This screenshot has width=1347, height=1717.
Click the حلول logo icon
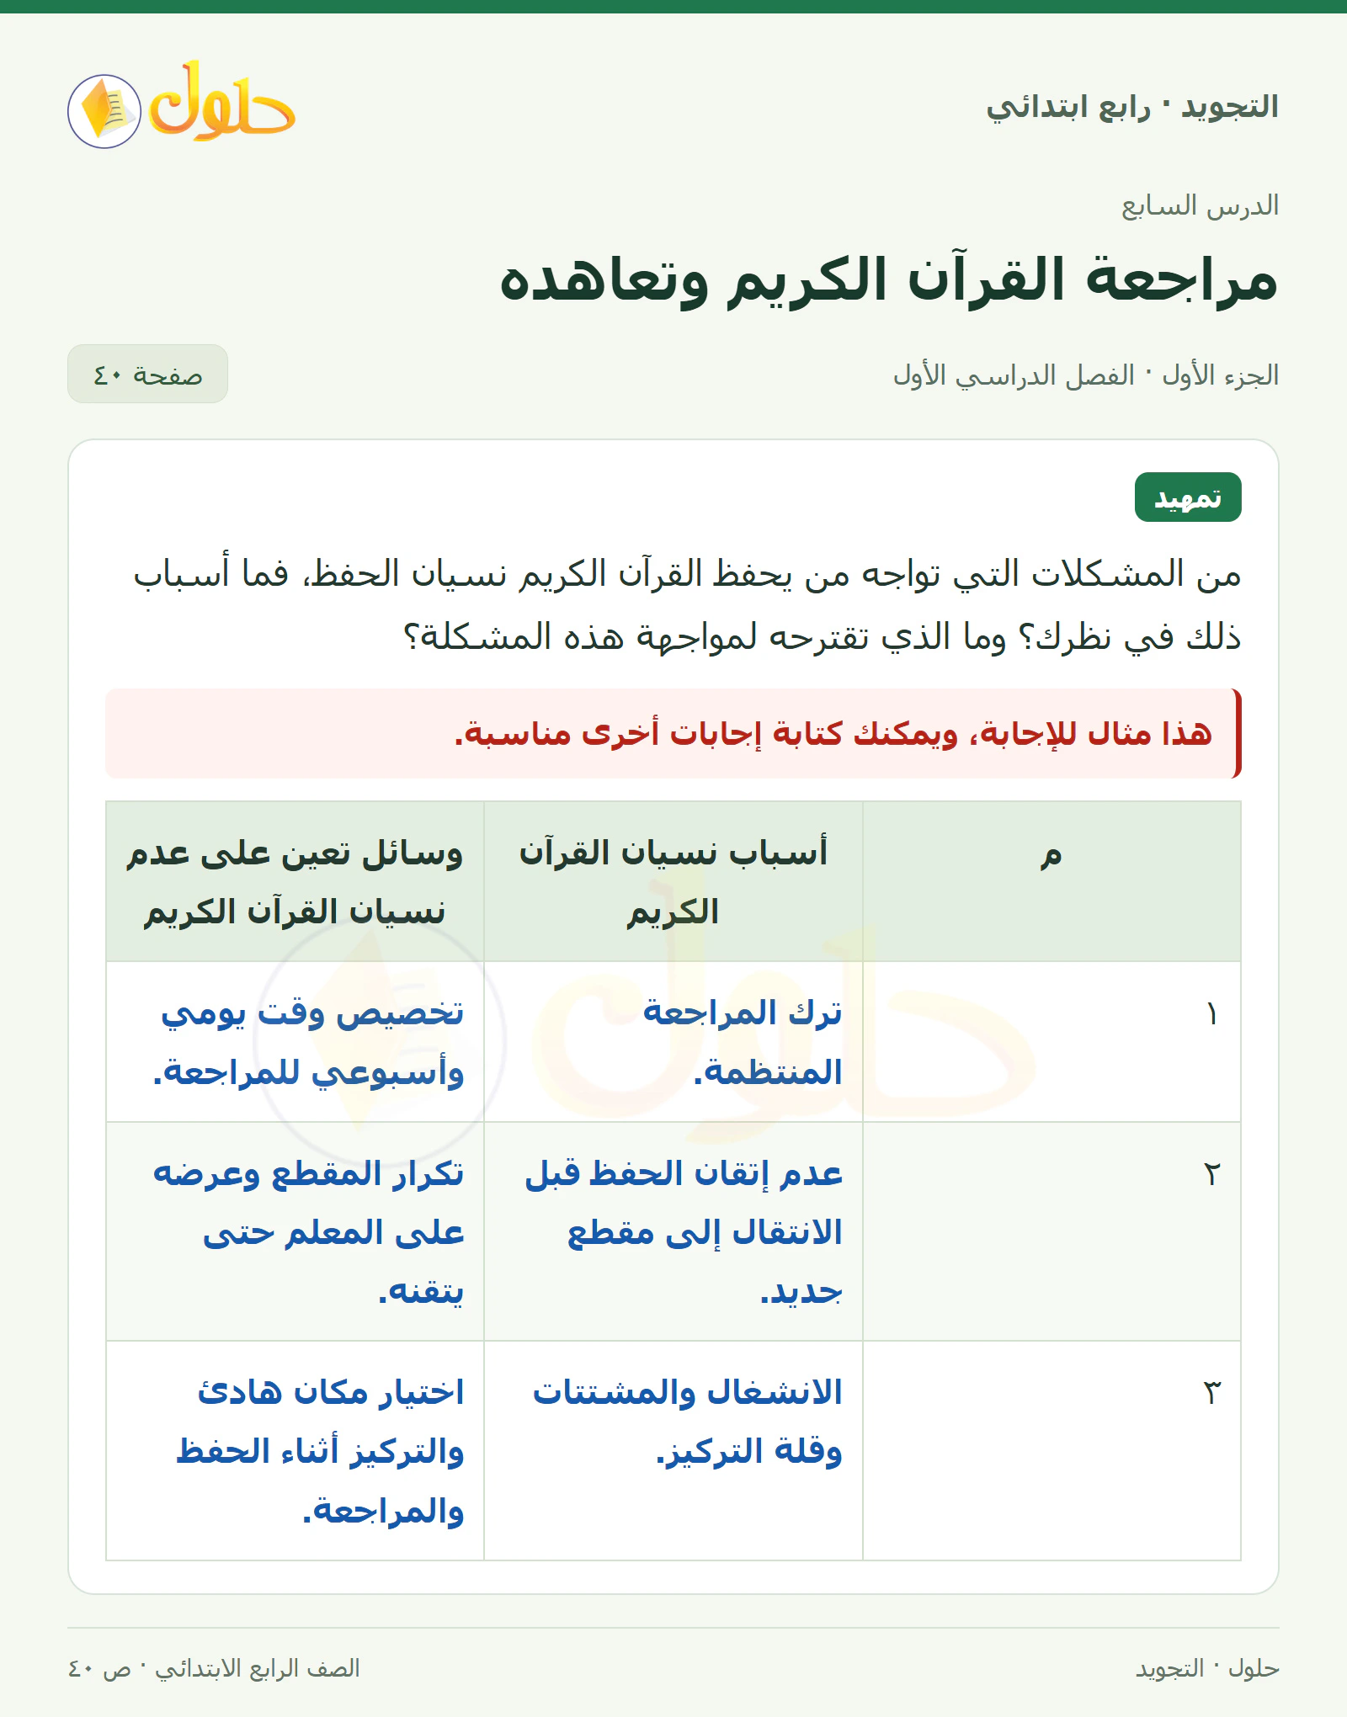coord(182,105)
